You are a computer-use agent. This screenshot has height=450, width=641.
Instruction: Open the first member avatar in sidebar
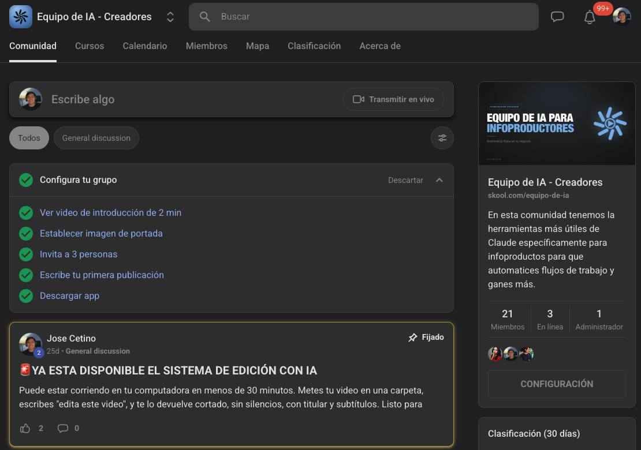pyautogui.click(x=495, y=354)
